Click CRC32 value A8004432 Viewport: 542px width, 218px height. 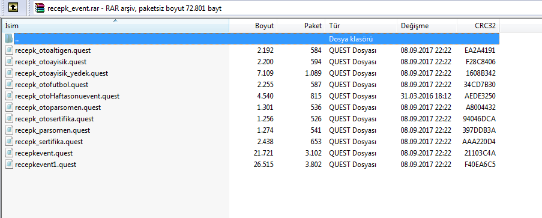pos(480,107)
